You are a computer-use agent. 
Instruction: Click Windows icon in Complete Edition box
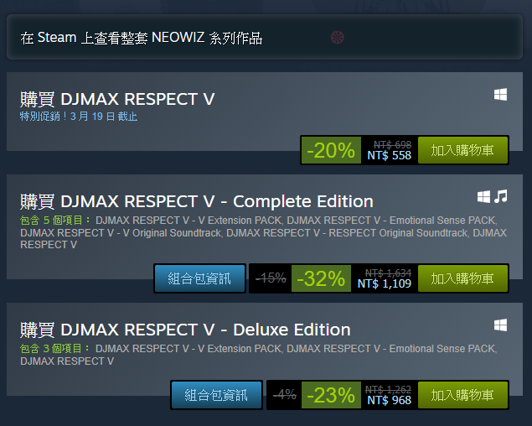click(483, 196)
